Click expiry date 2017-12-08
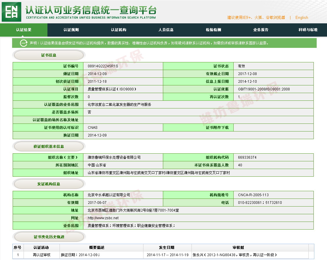Screen dimensions: 327x260 pyautogui.click(x=247, y=74)
